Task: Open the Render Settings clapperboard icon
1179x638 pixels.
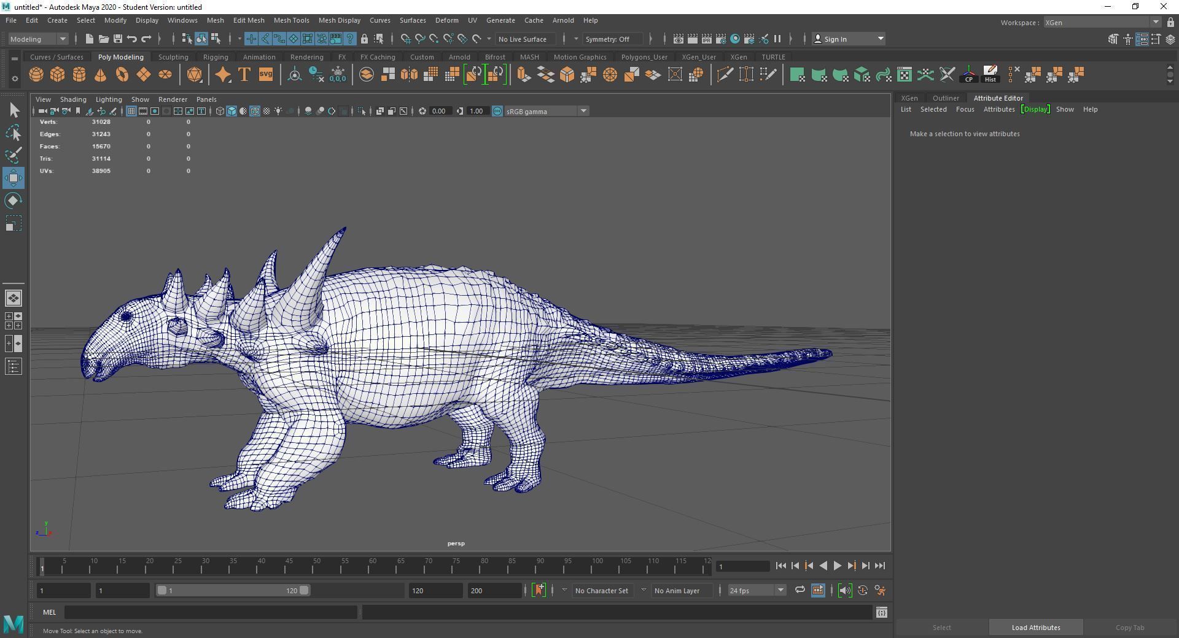Action: (x=721, y=39)
